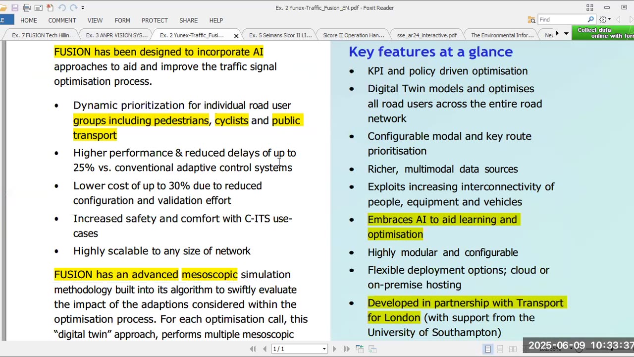Switch to The Environmental Infor tab

point(502,35)
